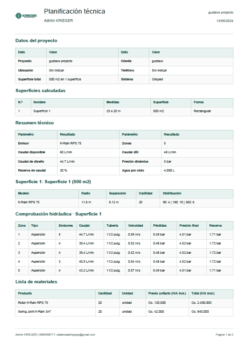
Task: Select the 'Gs. 2.400.000' total
Action: tap(201, 302)
